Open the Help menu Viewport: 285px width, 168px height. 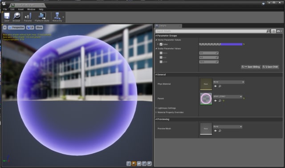point(41,9)
